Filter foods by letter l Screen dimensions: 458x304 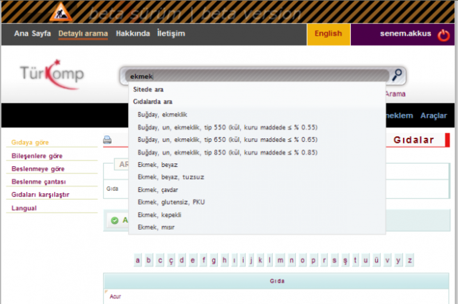click(x=270, y=260)
